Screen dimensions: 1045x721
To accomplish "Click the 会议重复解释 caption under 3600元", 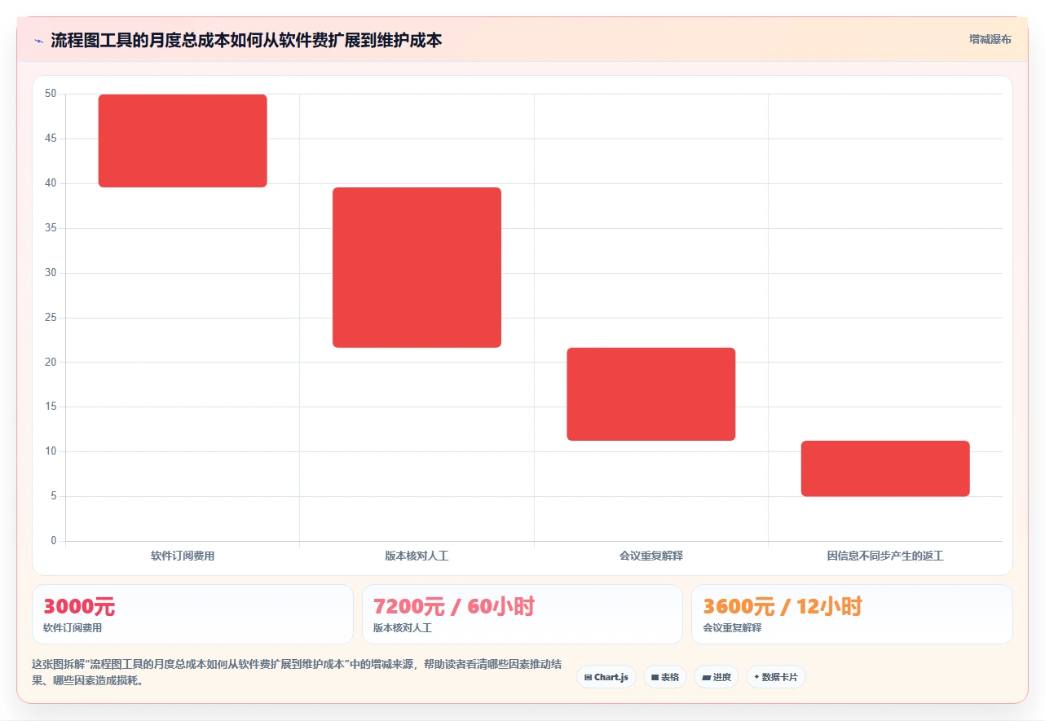I will click(732, 628).
